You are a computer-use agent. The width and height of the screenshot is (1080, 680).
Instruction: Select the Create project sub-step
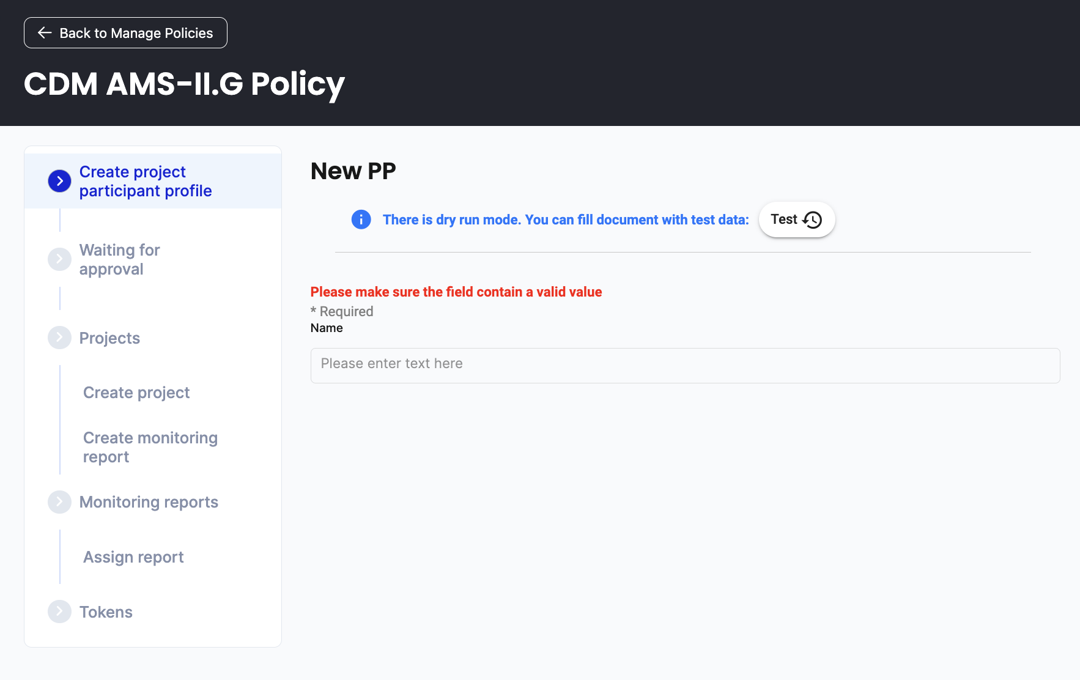136,393
